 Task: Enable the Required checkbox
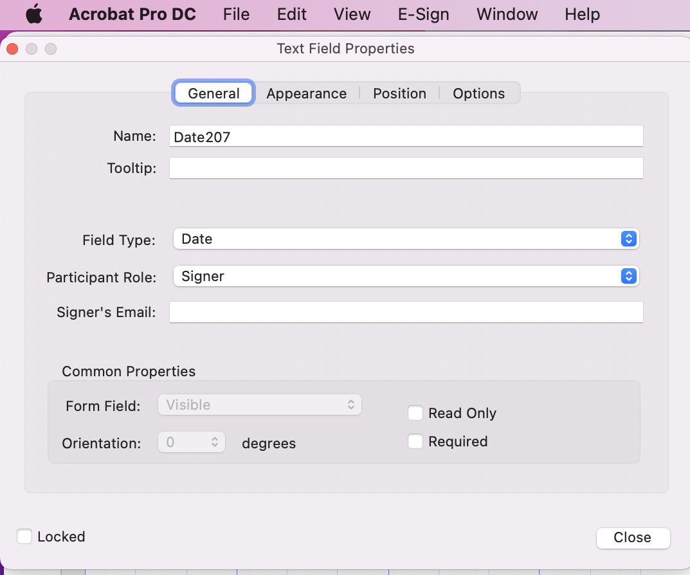(x=415, y=441)
